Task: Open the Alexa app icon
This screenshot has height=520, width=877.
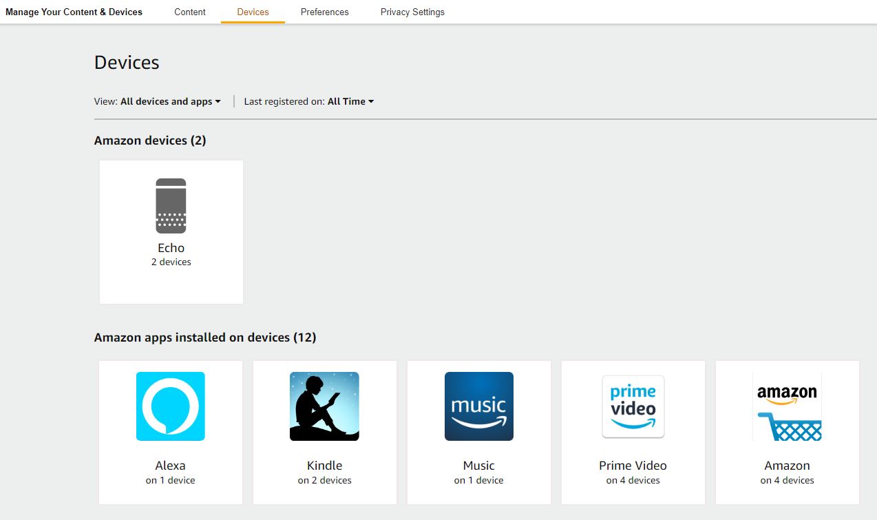Action: pos(170,406)
